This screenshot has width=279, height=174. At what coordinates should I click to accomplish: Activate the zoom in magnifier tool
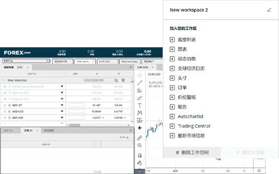pos(139,145)
